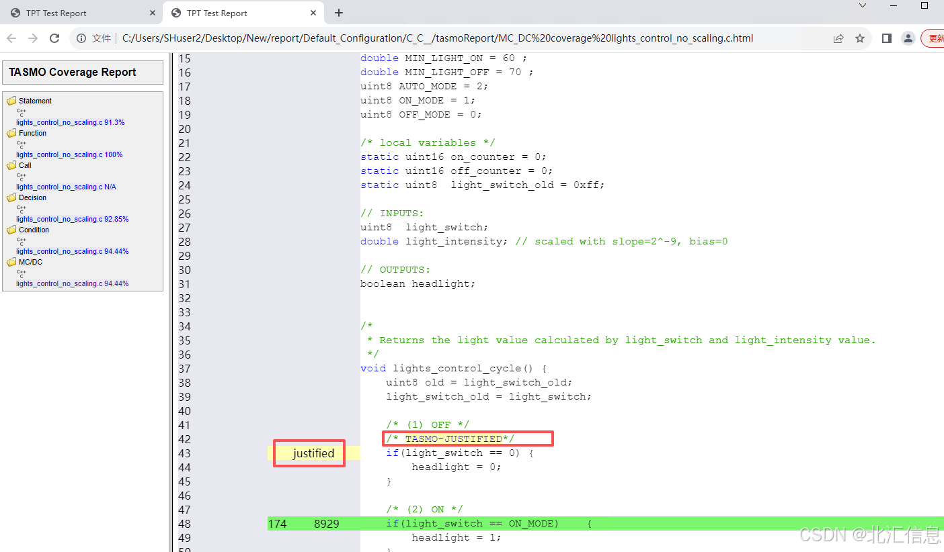Open the tab search chevron
944x552 pixels.
(863, 5)
